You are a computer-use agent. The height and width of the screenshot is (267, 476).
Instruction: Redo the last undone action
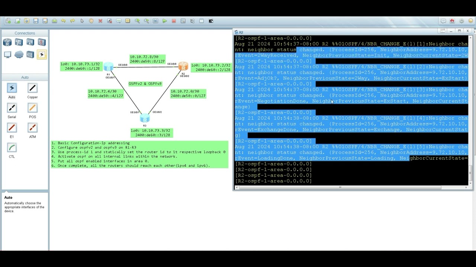tap(73, 21)
